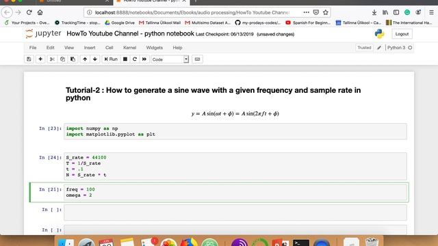Click the pencil edit mode indicator
Viewport: 438px width, 246px height.
379,48
